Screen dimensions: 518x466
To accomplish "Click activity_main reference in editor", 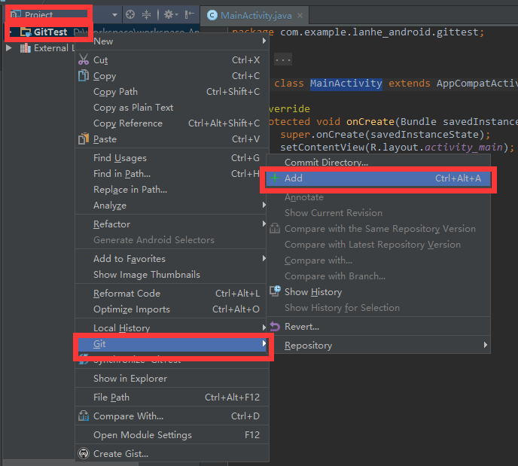I will tap(464, 148).
